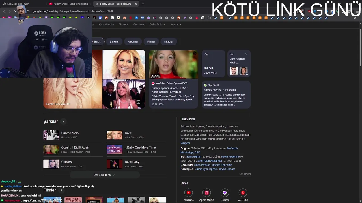The image size is (362, 203).
Task: Select Alışveriş search tab
Action: [123, 25]
